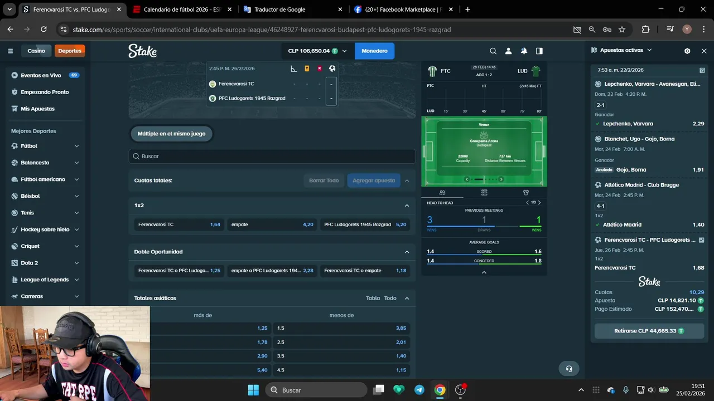This screenshot has width=714, height=401.
Task: Collapse the Totales asiáticos section
Action: 407,298
